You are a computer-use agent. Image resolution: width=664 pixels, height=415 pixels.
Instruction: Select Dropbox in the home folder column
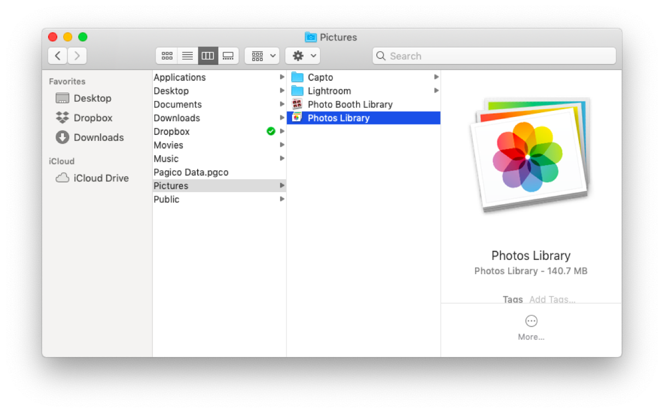(x=220, y=132)
